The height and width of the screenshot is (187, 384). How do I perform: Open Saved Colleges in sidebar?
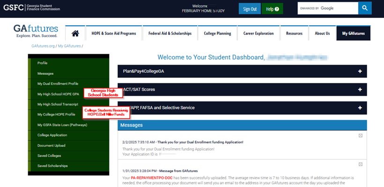(68, 156)
